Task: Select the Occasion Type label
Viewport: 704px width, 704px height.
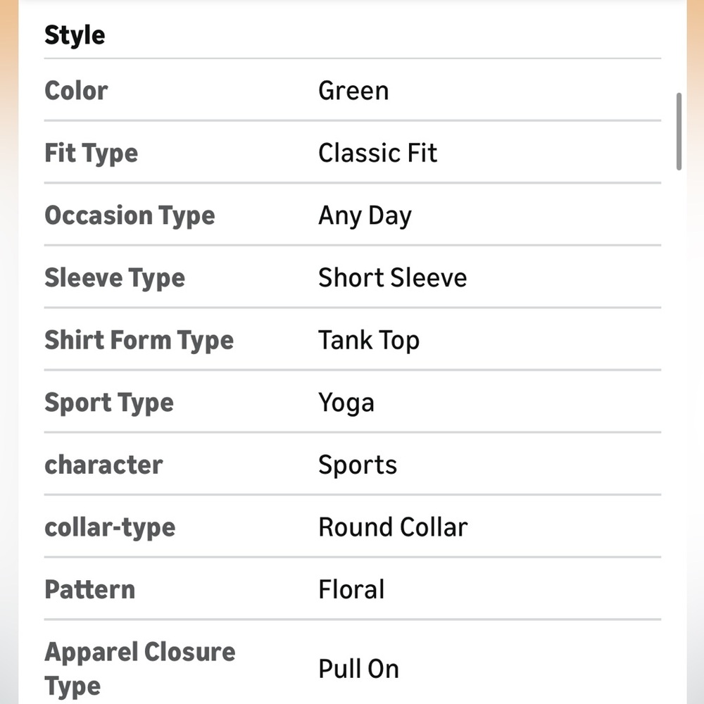Action: pos(130,215)
